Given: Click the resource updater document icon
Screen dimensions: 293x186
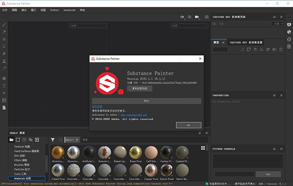Looking at the screenshot, I should [4, 108].
